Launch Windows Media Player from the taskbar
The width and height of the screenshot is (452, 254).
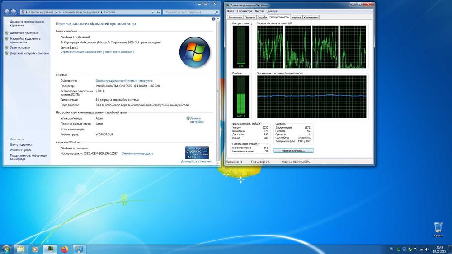click(x=35, y=249)
